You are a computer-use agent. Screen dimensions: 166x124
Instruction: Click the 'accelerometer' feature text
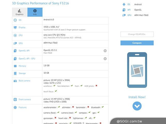(x=50, y=107)
